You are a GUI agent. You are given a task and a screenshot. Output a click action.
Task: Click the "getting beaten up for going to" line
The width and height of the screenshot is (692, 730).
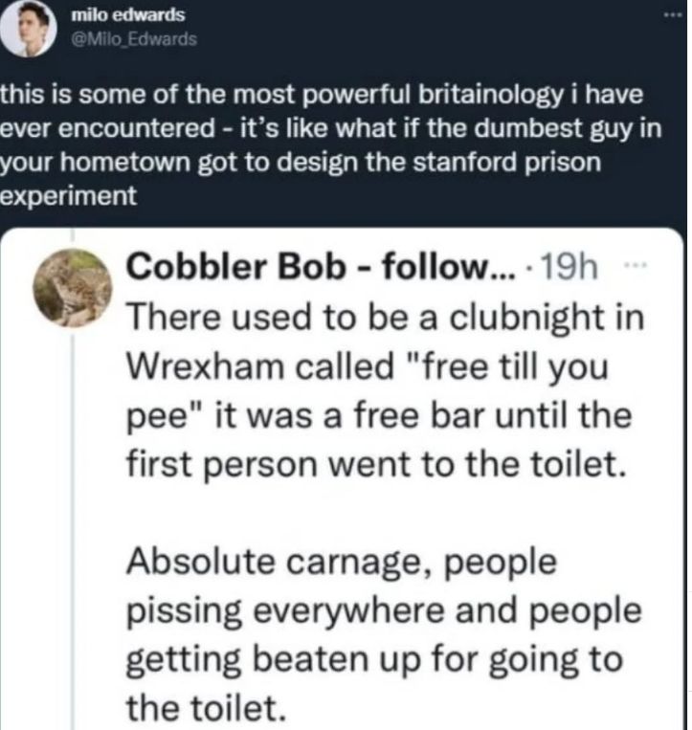tap(374, 658)
